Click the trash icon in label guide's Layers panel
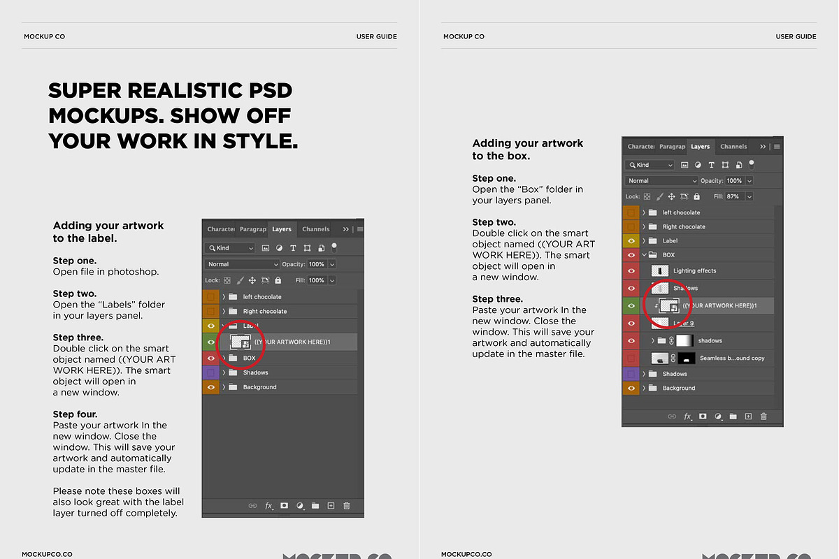This screenshot has height=559, width=839. coord(347,506)
